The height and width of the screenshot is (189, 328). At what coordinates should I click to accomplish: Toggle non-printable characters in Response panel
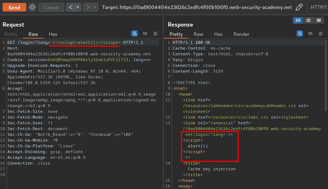click(310, 33)
